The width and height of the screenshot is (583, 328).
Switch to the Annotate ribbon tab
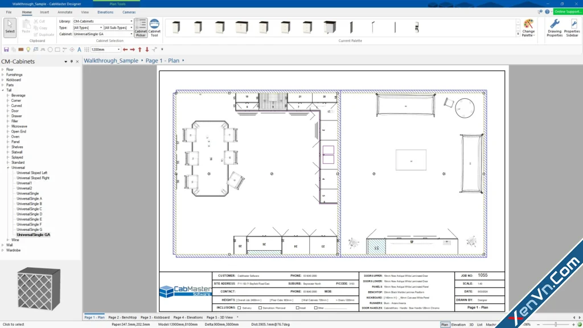(65, 12)
